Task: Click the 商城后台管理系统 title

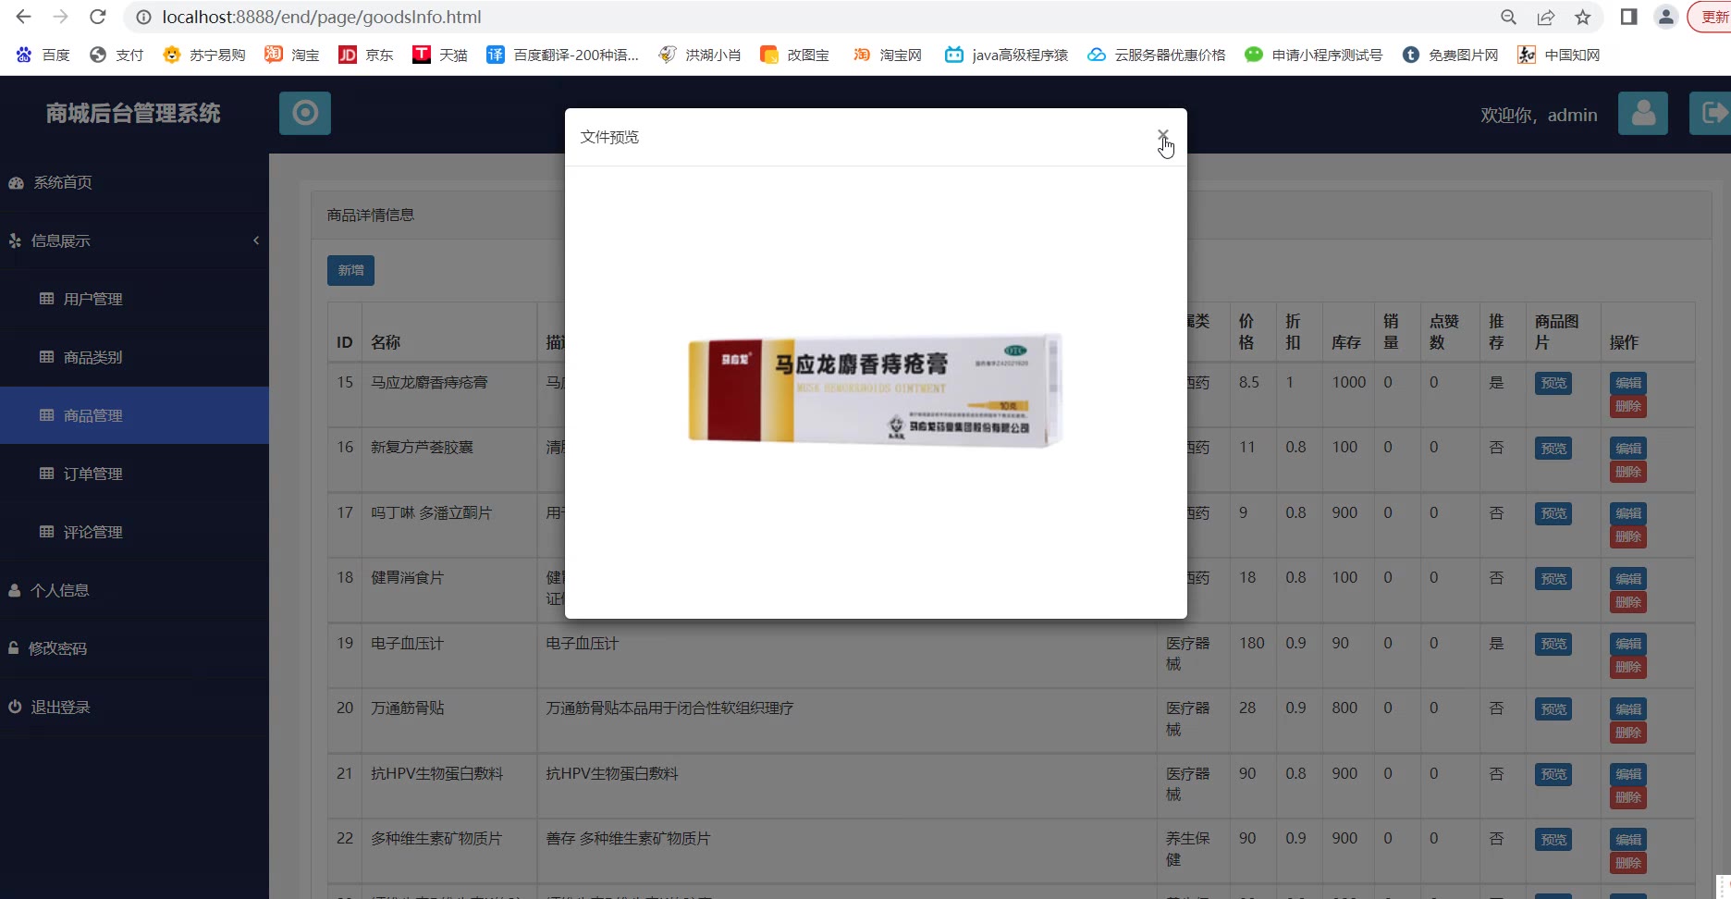Action: click(x=133, y=113)
